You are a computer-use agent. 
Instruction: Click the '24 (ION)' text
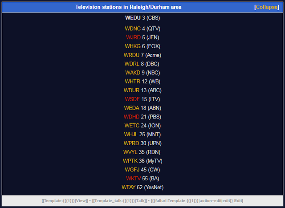pyautogui.click(x=151, y=126)
